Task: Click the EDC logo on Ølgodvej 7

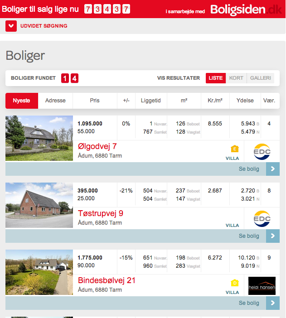Action: point(262,151)
